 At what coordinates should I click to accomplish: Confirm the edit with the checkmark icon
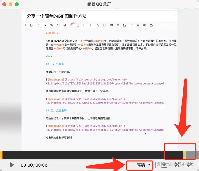coord(189,165)
